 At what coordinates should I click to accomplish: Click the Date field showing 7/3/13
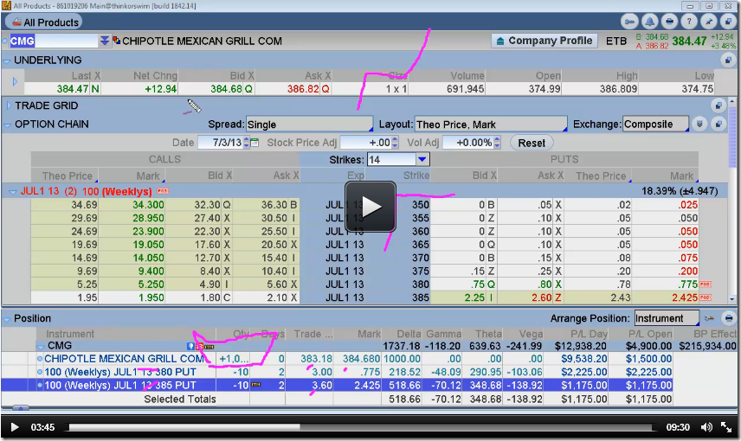220,143
